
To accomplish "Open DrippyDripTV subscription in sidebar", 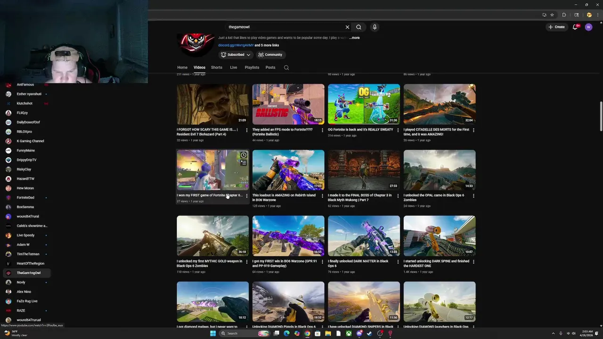I will [26, 160].
